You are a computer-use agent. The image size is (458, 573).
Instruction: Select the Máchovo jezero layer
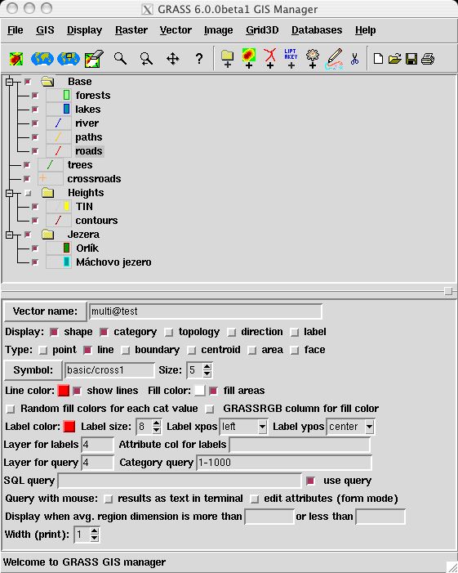pos(113,262)
